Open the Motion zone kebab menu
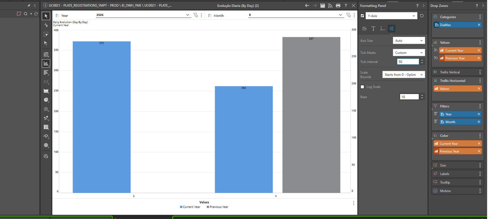Viewport: 489px width, 219px height. (480, 191)
